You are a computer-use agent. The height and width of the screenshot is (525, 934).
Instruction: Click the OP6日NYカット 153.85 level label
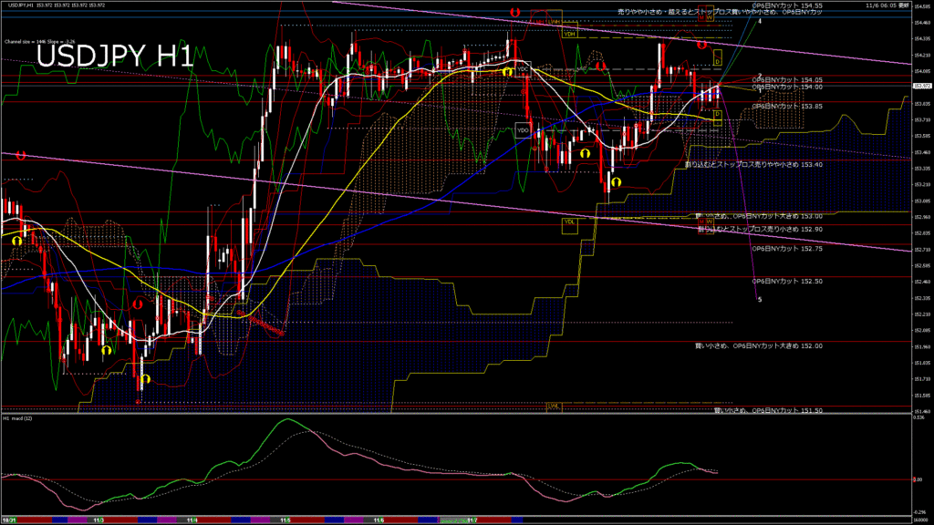pyautogui.click(x=786, y=107)
